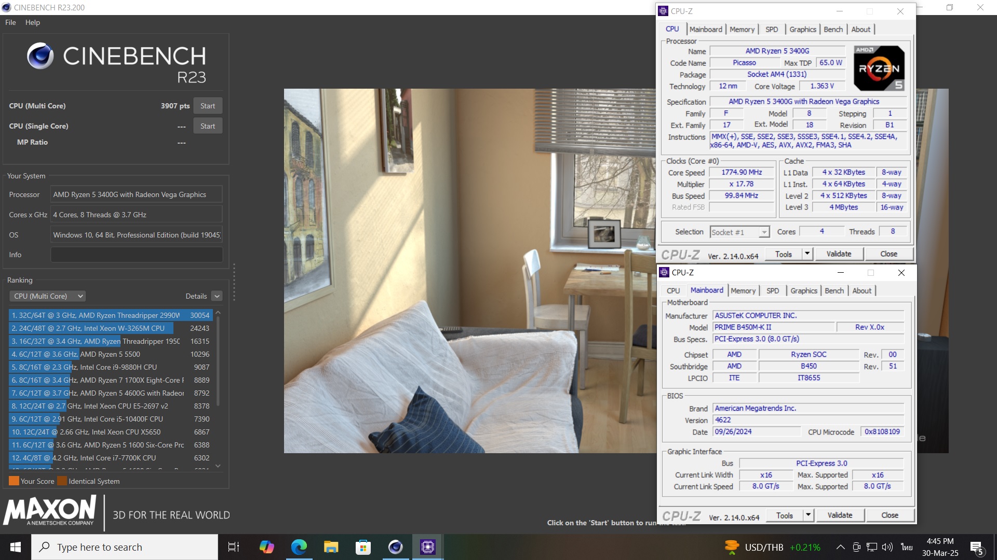
Task: Launch Copilot from the taskbar
Action: tap(266, 547)
